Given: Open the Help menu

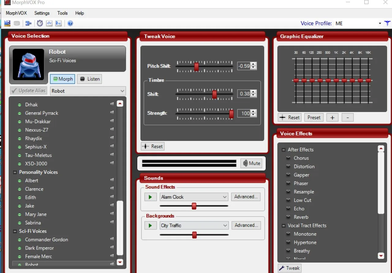Looking at the screenshot, I should 80,13.
